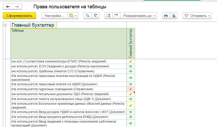Click the printer icon to print
The image size is (217, 127).
[166, 16]
